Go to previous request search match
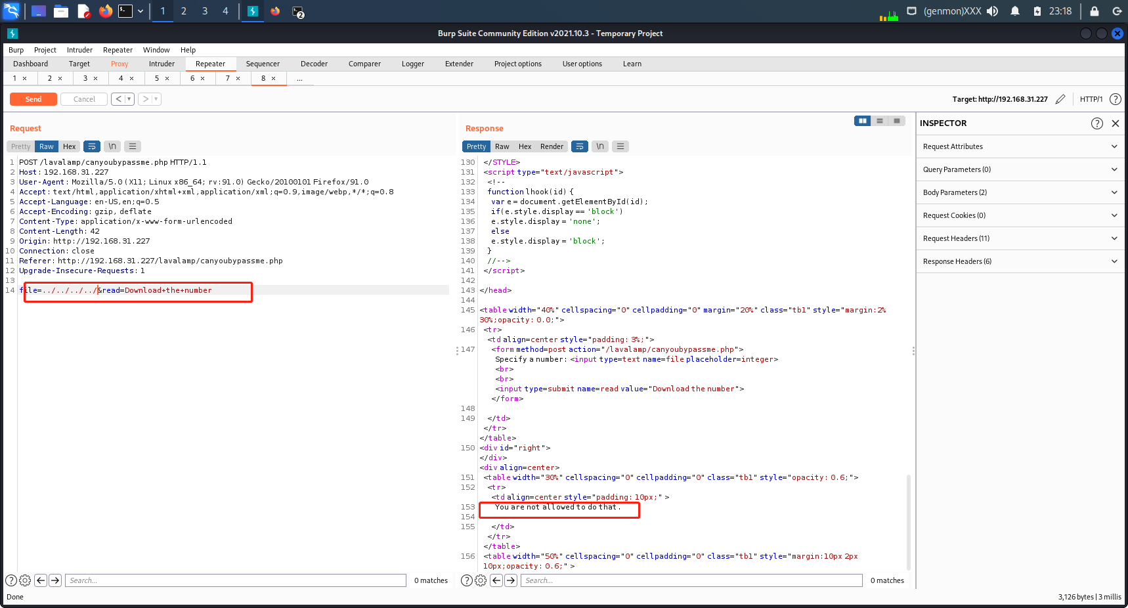 point(41,580)
